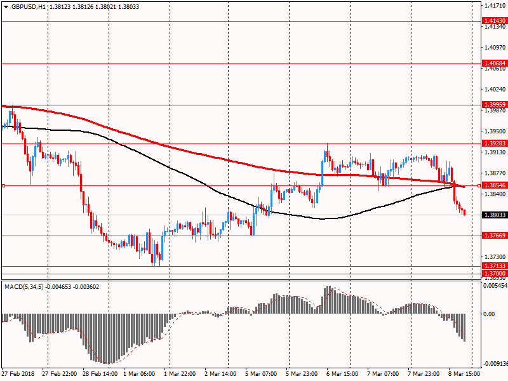The image size is (508, 381).
Task: Click the price scale value 1.39130
Action: coord(495,152)
